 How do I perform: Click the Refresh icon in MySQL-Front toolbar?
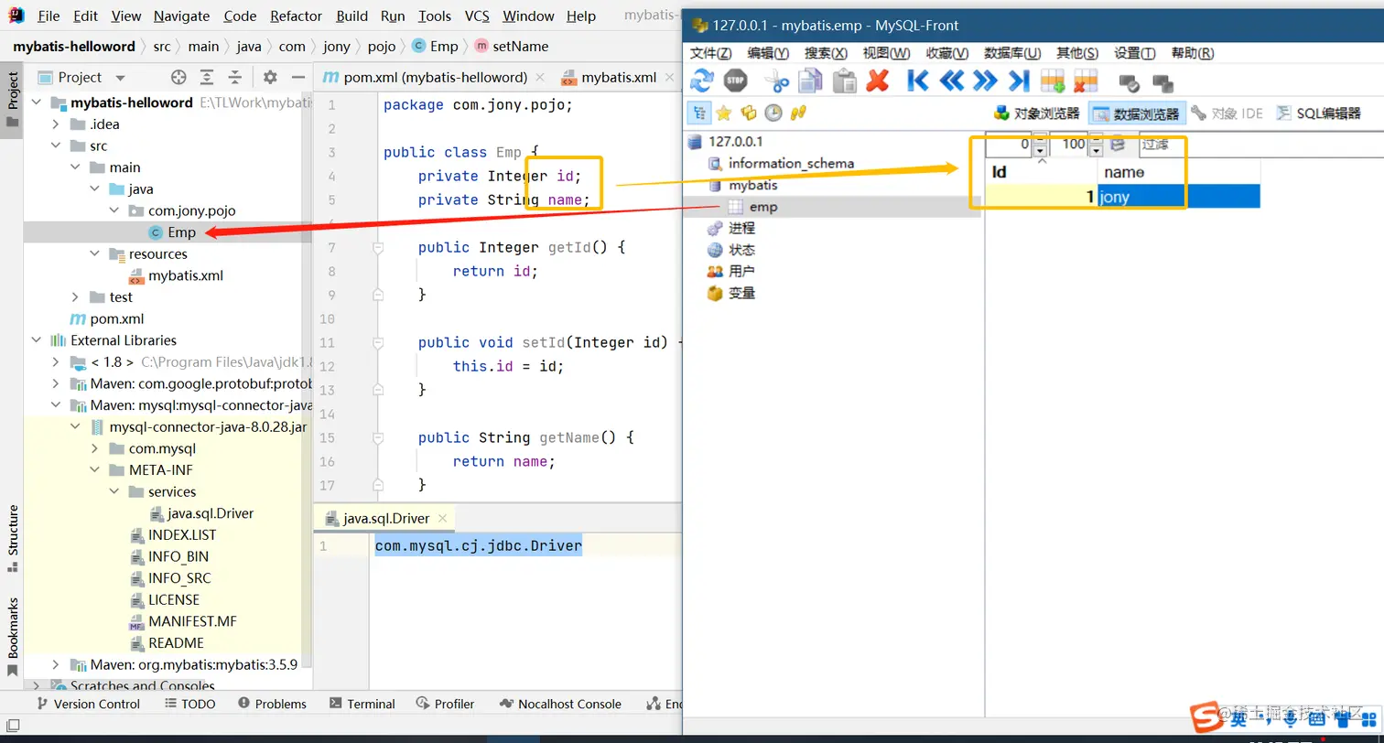coord(702,81)
